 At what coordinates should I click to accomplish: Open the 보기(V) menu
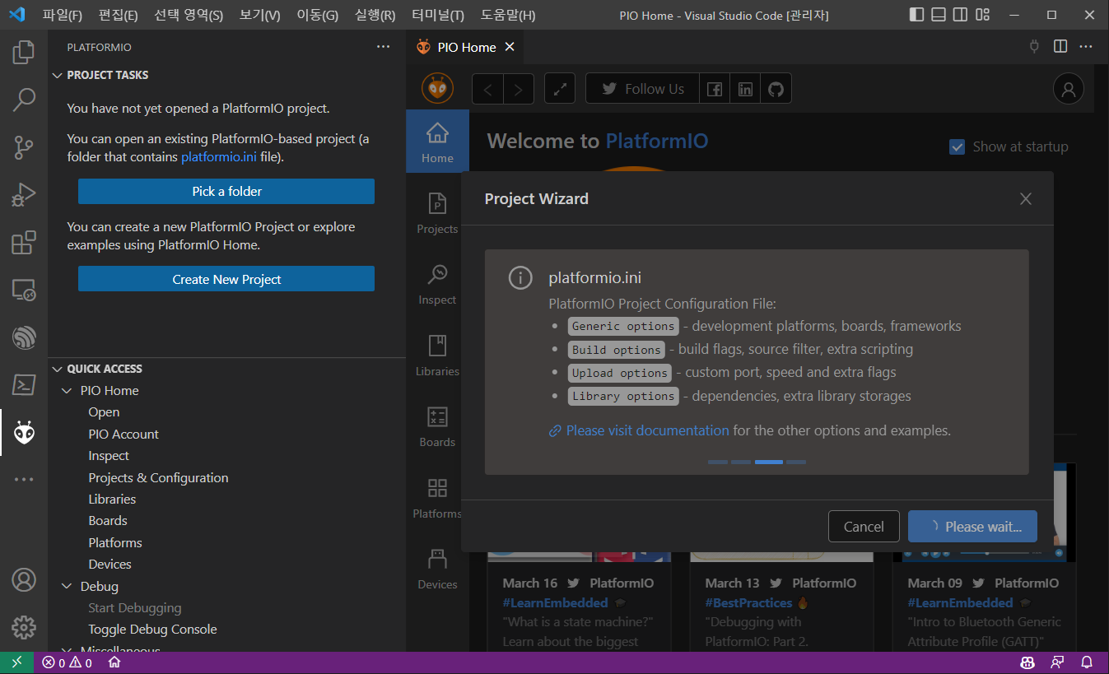coord(260,15)
